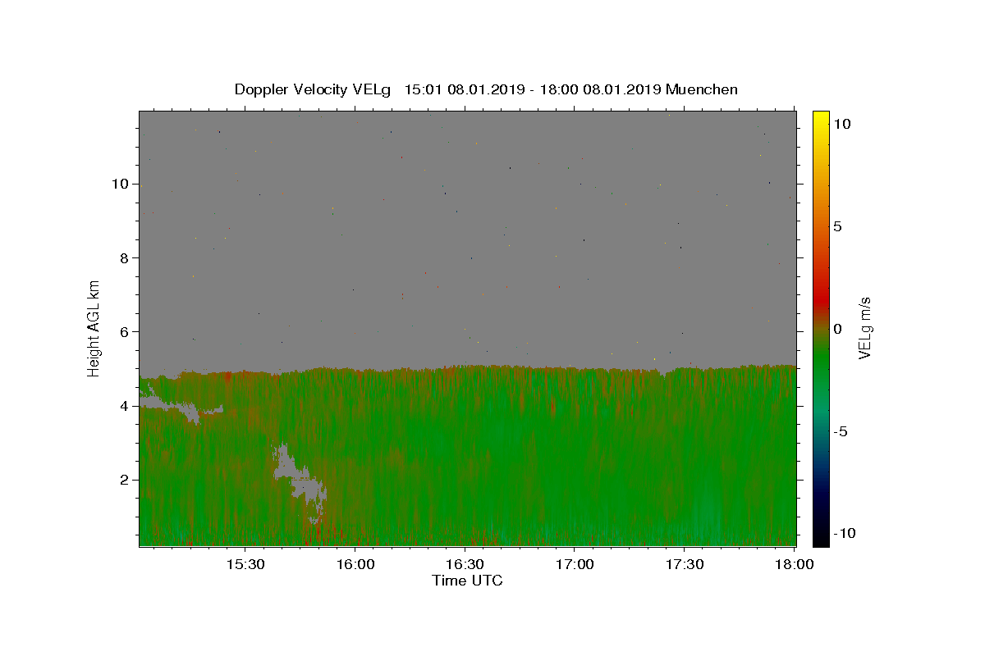Click the black bottom of the colorbar
The height and width of the screenshot is (656, 985).
(x=820, y=535)
